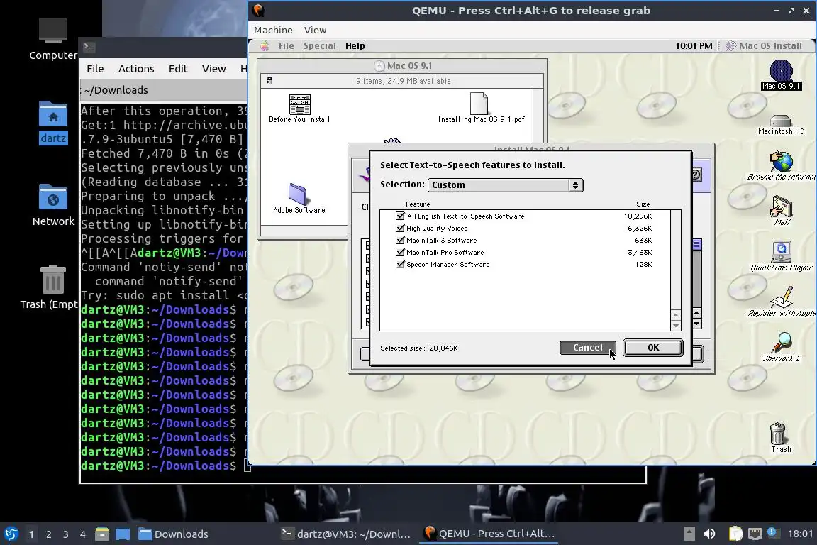Image resolution: width=817 pixels, height=545 pixels.
Task: Switch to workspace 3
Action: point(66,534)
